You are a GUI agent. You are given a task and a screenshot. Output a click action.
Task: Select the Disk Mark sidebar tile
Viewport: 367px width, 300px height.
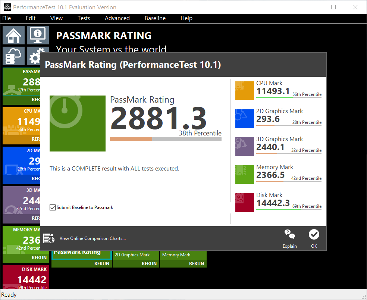26,277
